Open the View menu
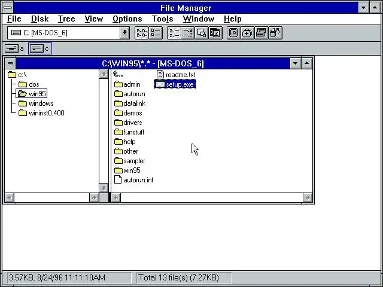This screenshot has height=287, width=383. pyautogui.click(x=94, y=19)
